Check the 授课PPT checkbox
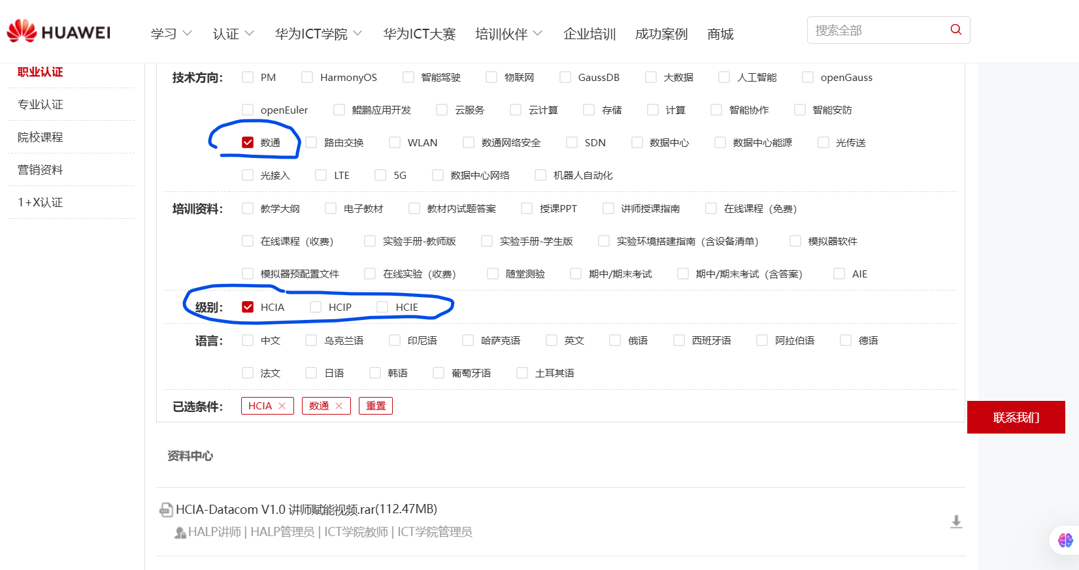 tap(527, 208)
